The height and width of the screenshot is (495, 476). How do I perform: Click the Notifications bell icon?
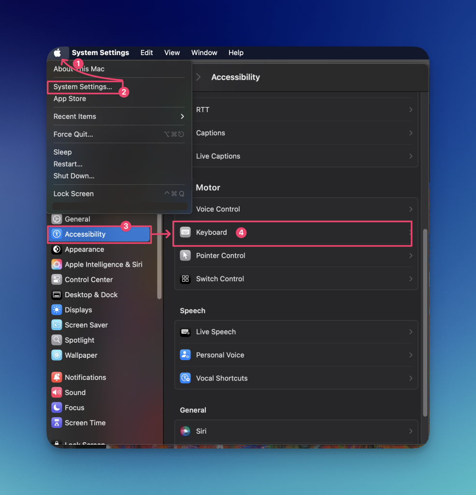pos(57,377)
